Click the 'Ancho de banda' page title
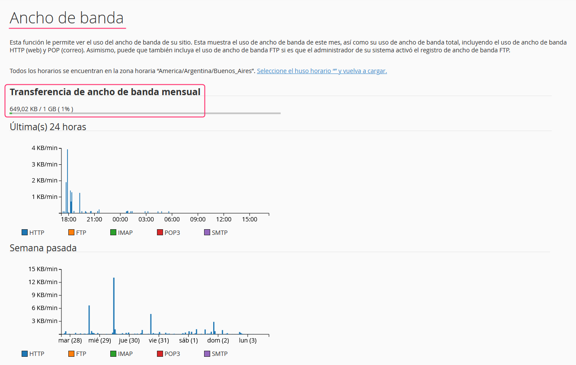 pos(67,18)
